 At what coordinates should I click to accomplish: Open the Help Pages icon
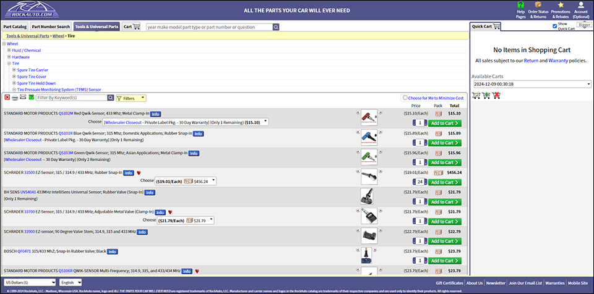pos(520,5)
